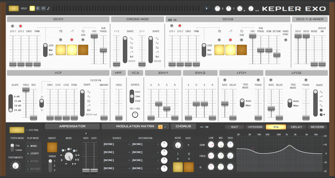Click the ENV1 Decay slider handle
The image size is (335, 178).
159,104
